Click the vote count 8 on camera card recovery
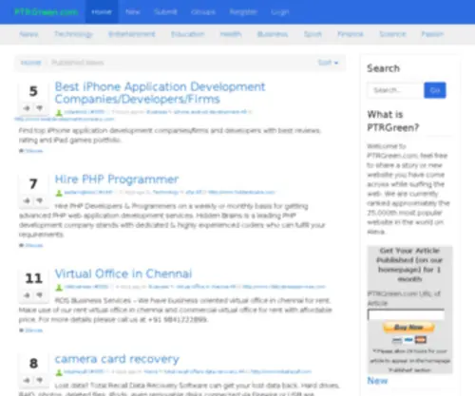The height and width of the screenshot is (396, 475). pos(33,364)
